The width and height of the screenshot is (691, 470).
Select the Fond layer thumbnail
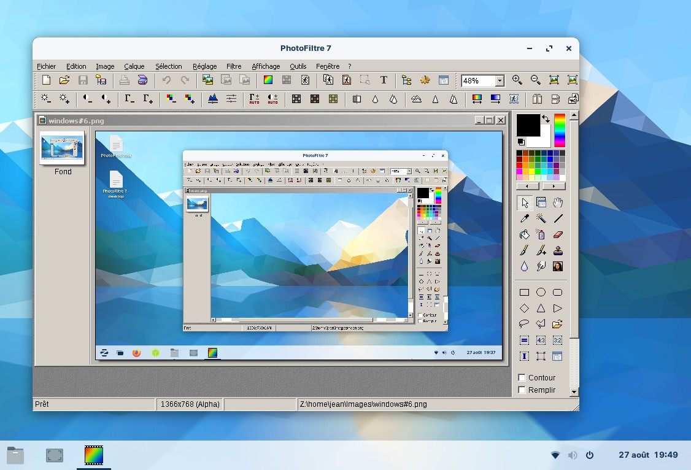click(x=62, y=148)
